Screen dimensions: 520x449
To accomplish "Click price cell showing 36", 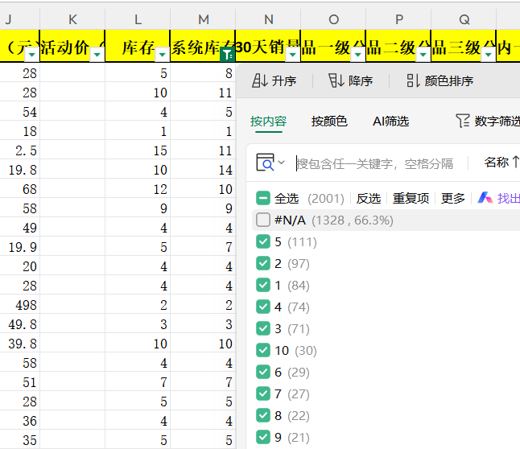I will click(19, 421).
